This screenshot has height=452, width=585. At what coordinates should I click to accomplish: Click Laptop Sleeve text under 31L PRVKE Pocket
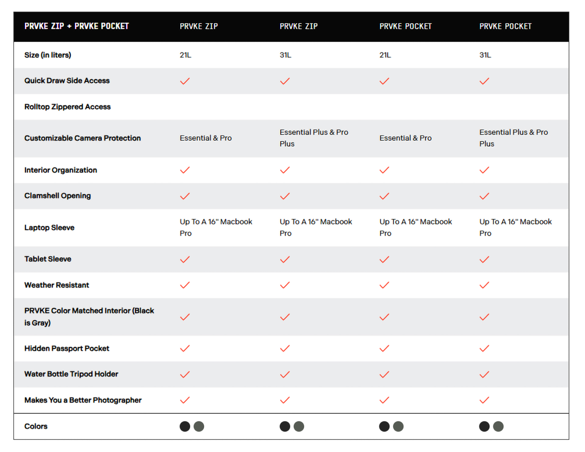click(x=515, y=227)
